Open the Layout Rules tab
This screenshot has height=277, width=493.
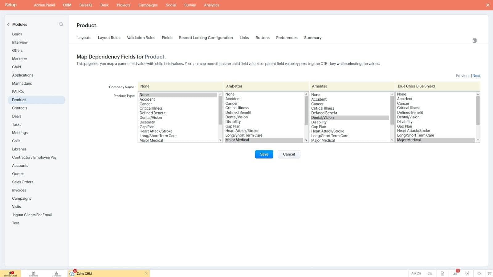coord(109,38)
